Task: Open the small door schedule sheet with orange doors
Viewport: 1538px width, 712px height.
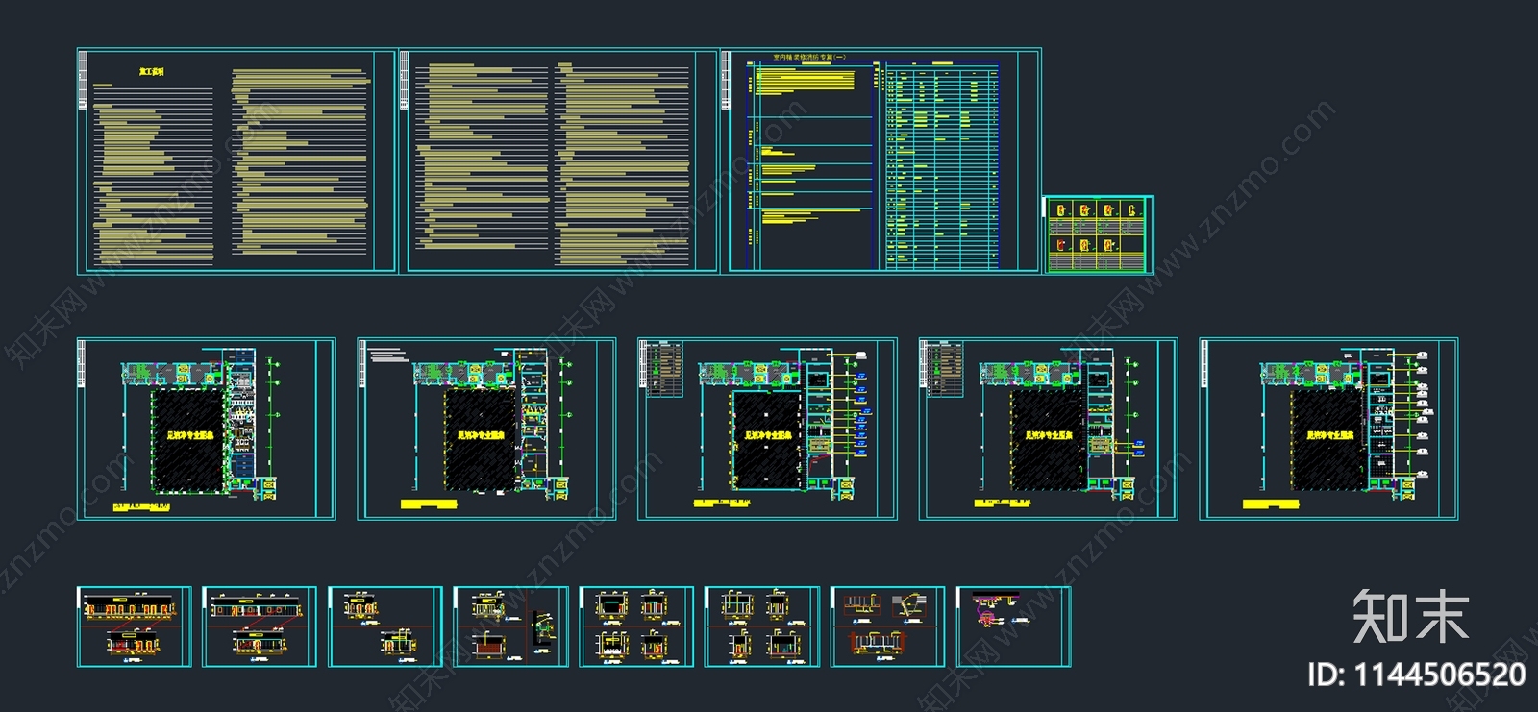Action: [x=1099, y=235]
